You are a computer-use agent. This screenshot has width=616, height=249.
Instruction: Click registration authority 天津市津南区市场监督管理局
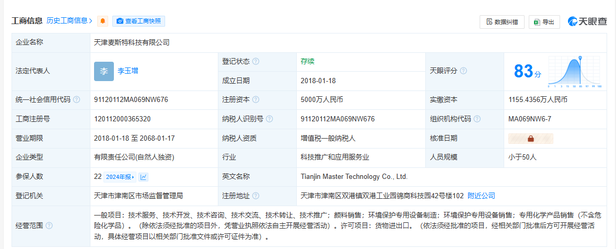[x=138, y=196]
